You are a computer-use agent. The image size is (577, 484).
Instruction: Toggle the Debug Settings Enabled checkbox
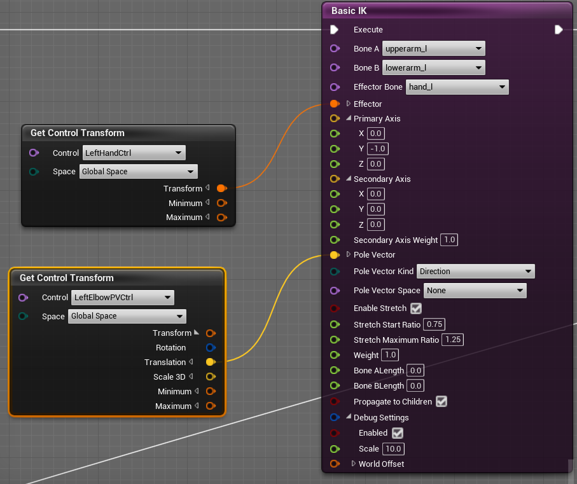398,433
